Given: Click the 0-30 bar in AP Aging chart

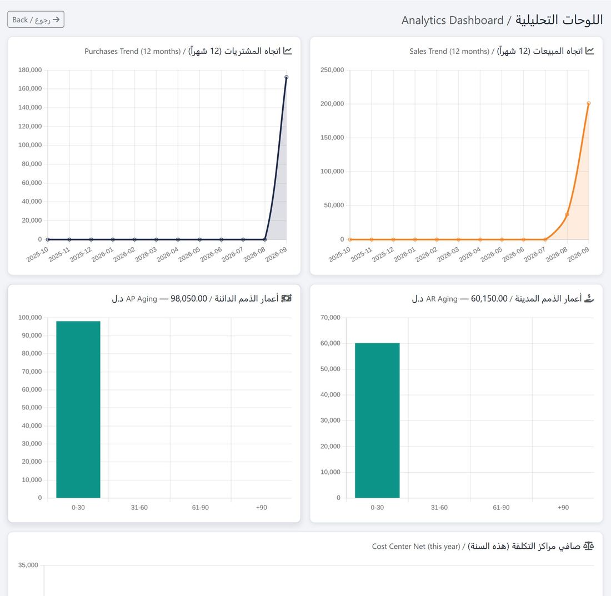Looking at the screenshot, I should click(x=78, y=409).
